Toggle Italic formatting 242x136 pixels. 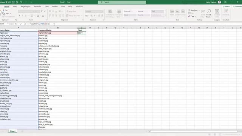pyautogui.click(x=23, y=15)
